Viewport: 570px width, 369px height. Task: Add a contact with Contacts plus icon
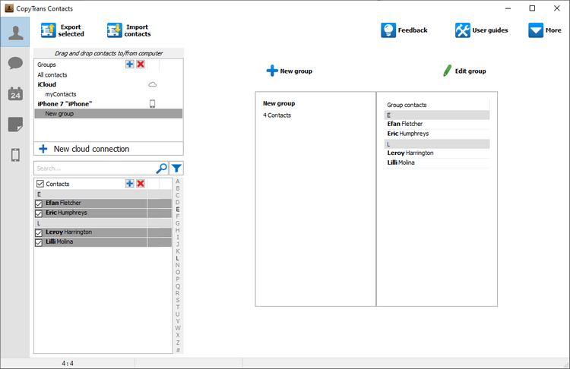(130, 184)
